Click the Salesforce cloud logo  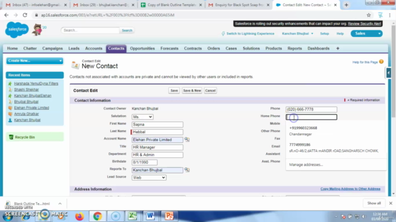tap(17, 30)
